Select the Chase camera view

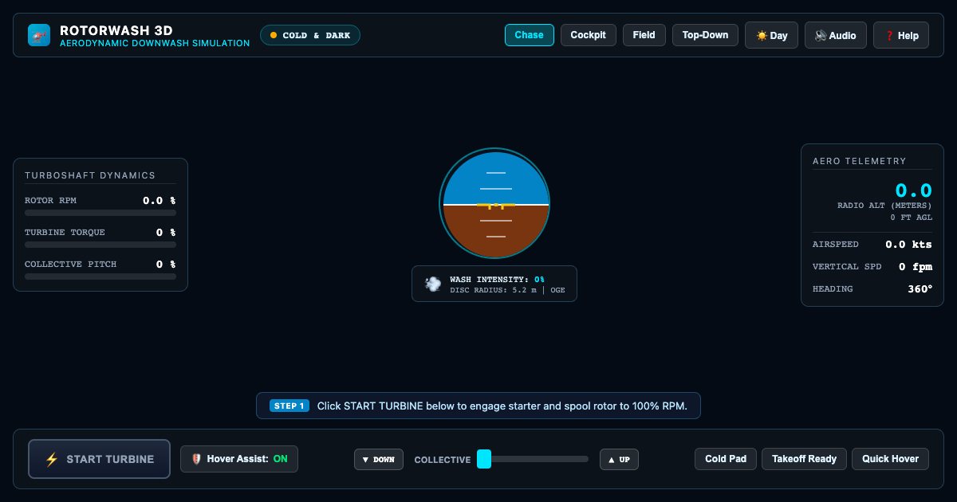529,35
